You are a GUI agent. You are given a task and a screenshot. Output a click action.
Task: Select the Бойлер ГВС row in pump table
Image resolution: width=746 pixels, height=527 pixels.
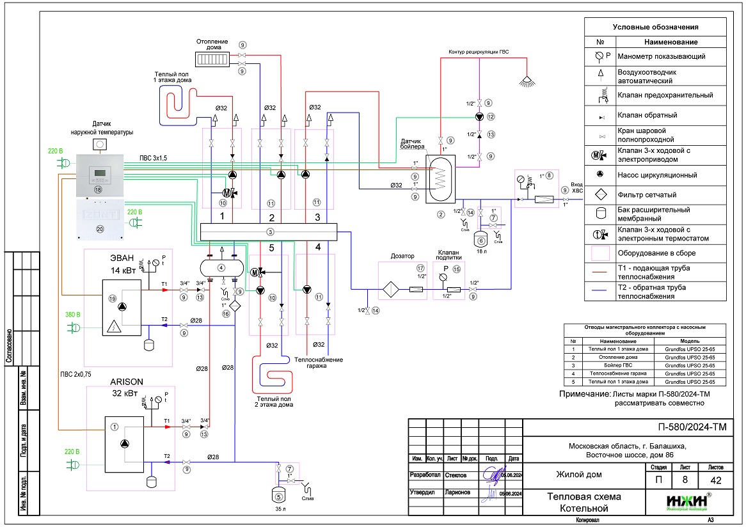click(645, 365)
